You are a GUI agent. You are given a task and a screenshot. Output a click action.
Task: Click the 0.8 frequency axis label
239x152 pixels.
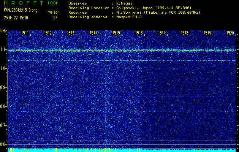click(x=3, y=106)
